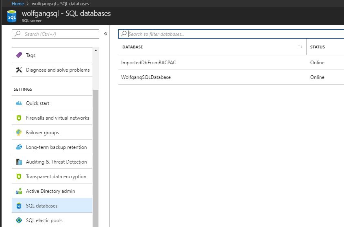344x227 pixels.
Task: Sort by DATABASE column using the arrows
Action: (x=300, y=46)
